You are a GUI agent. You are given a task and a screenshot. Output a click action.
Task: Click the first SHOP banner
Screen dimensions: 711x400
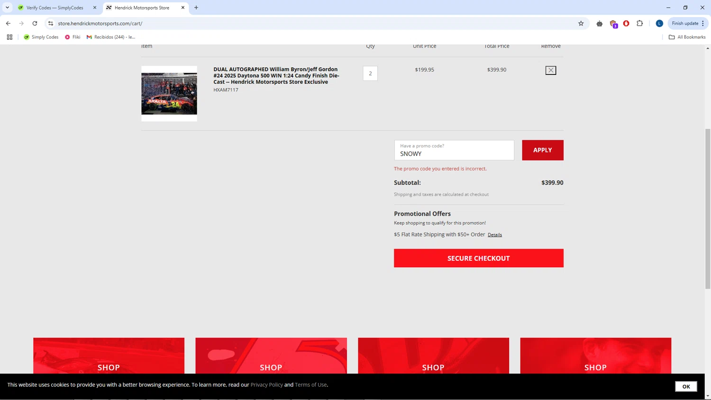pos(109,355)
